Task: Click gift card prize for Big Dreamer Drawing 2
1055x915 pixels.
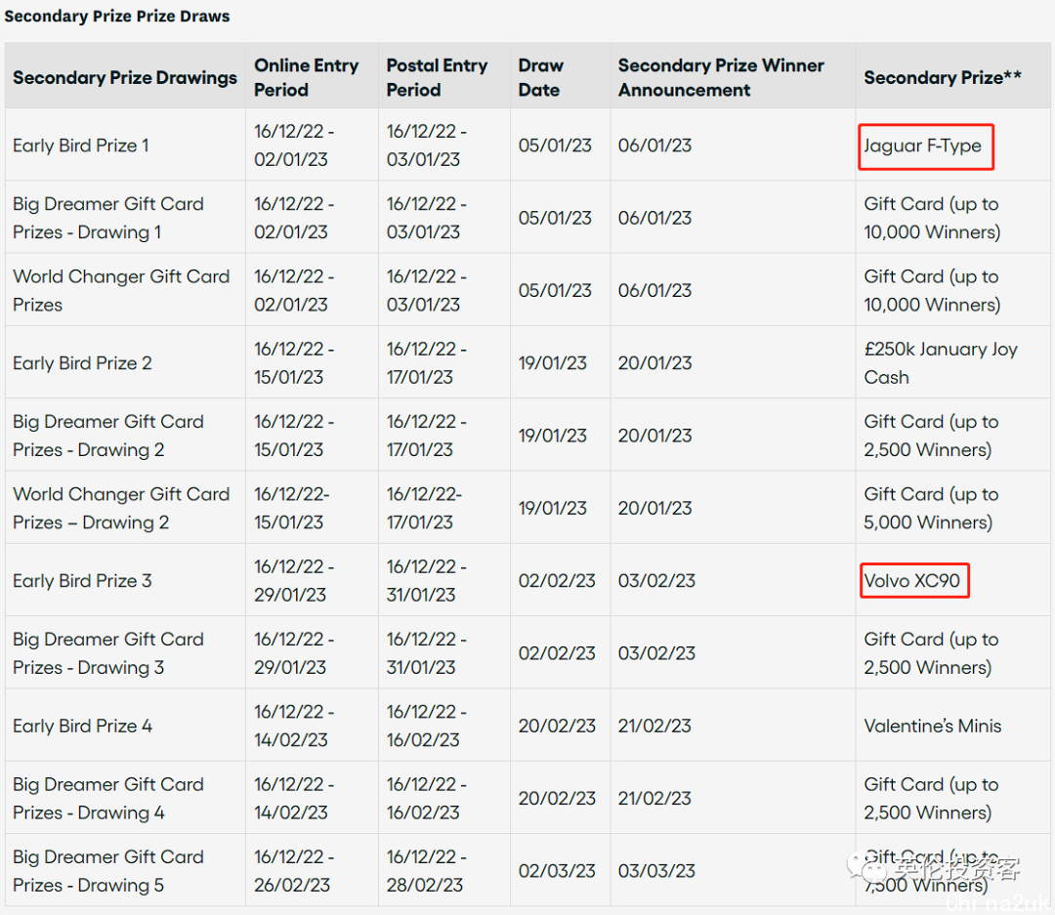Action: [931, 436]
